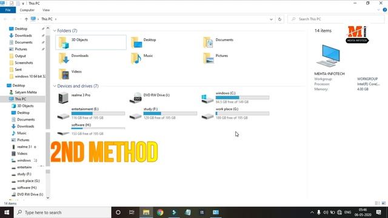The height and width of the screenshot is (218, 388).
Task: Open address bar history dropdown
Action: coord(271,19)
